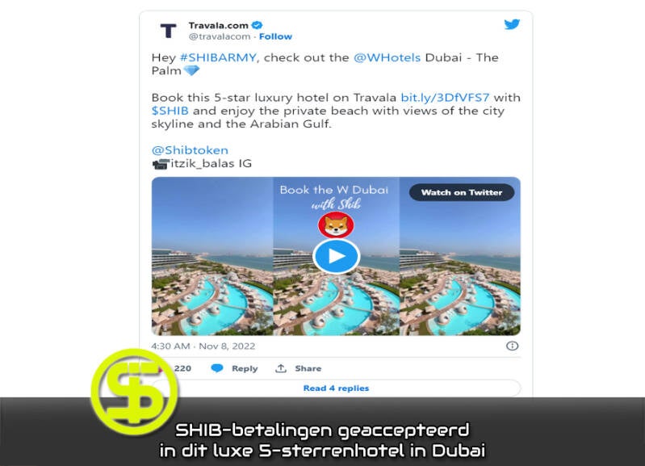Click the 4:30 AM Nov 8 timestamp
The image size is (645, 466).
coord(203,346)
